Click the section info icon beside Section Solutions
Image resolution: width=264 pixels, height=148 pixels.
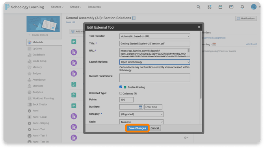[x=134, y=18]
